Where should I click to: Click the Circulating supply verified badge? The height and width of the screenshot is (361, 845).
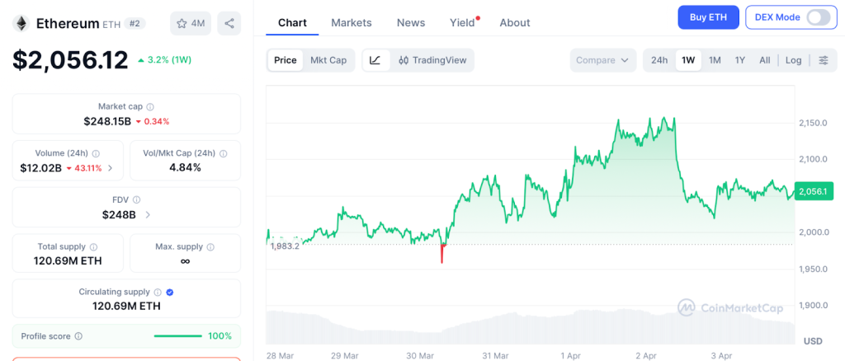[170, 292]
